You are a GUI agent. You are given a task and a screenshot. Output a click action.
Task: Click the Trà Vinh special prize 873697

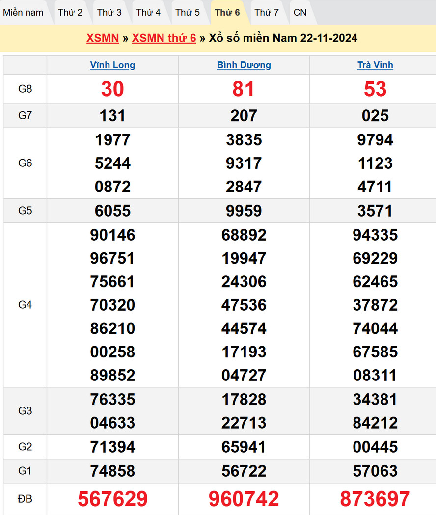point(375,499)
